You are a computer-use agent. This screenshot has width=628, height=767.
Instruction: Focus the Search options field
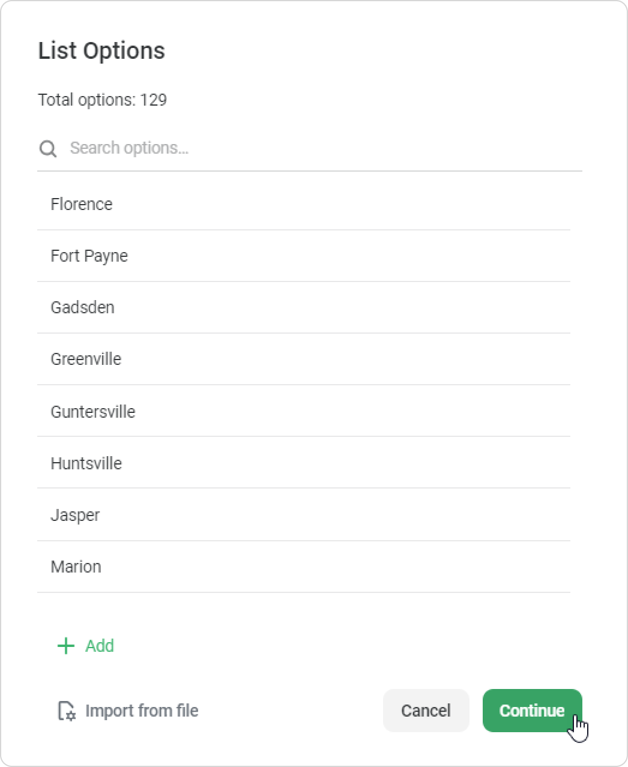[x=324, y=148]
